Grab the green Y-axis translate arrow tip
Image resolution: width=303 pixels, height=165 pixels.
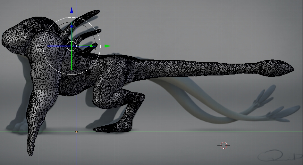click(107, 46)
